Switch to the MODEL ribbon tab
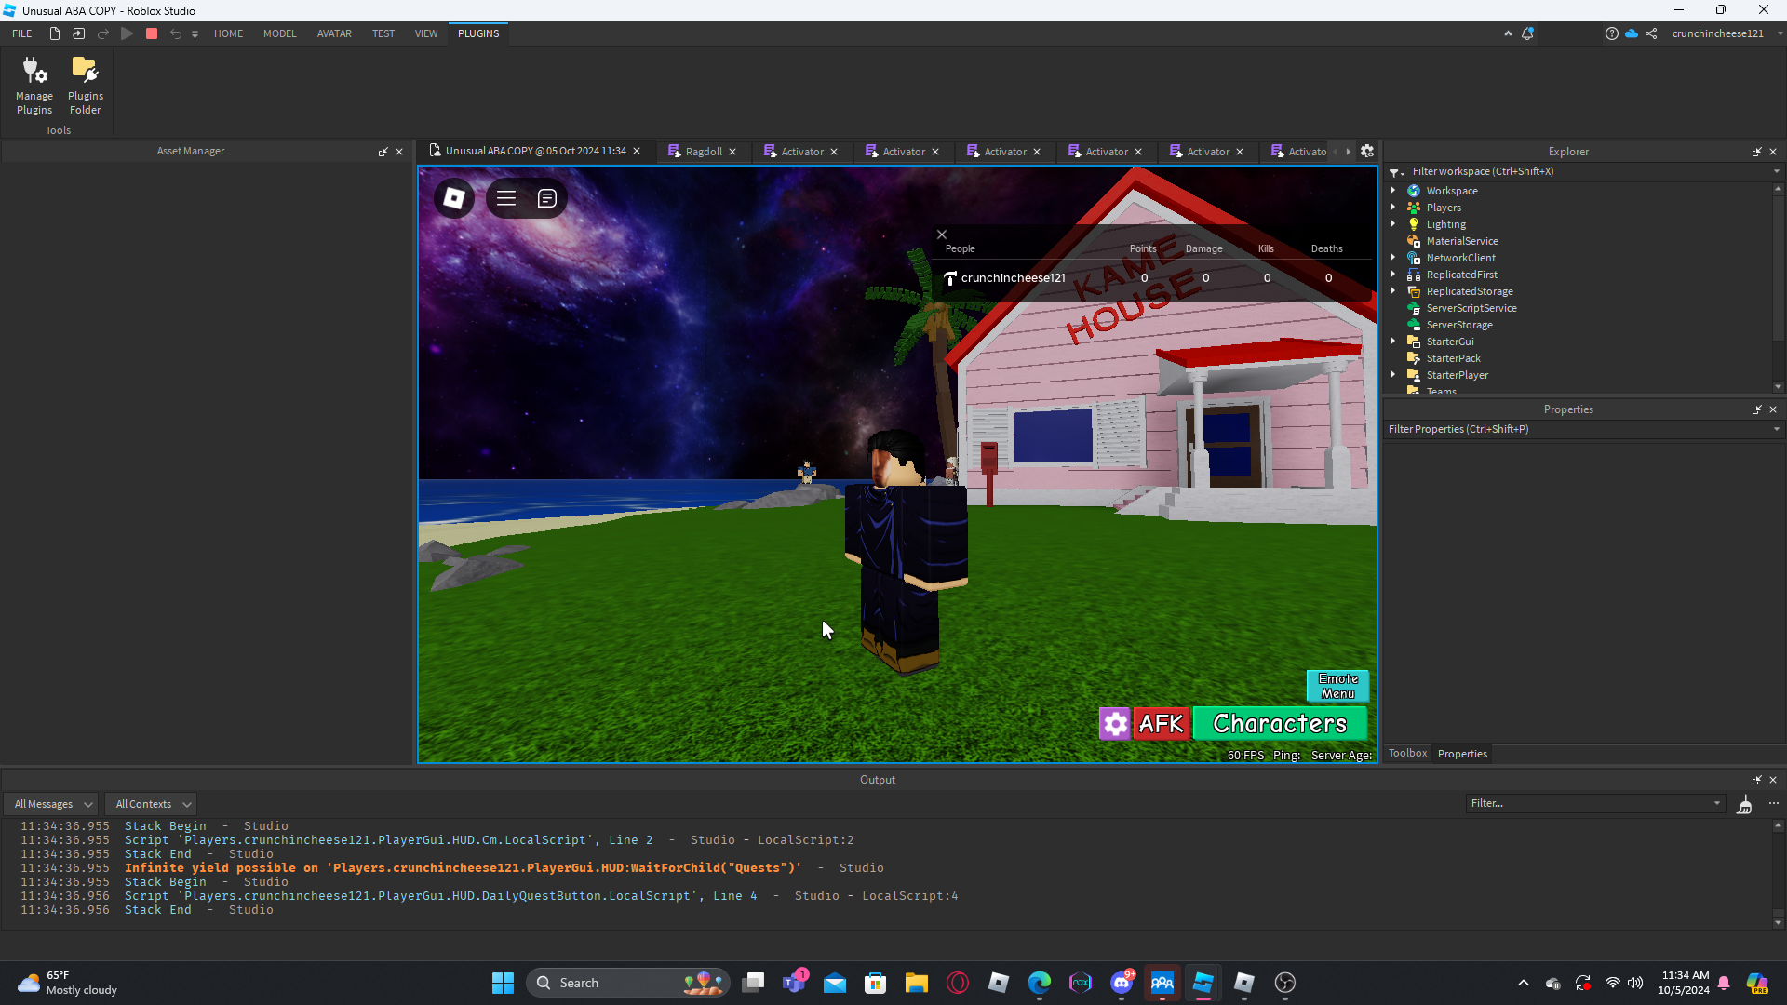This screenshot has width=1787, height=1005. click(279, 33)
